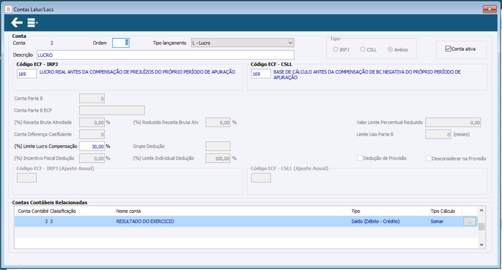
Task: Click the Limite Individual Dedução field
Action: 218,158
